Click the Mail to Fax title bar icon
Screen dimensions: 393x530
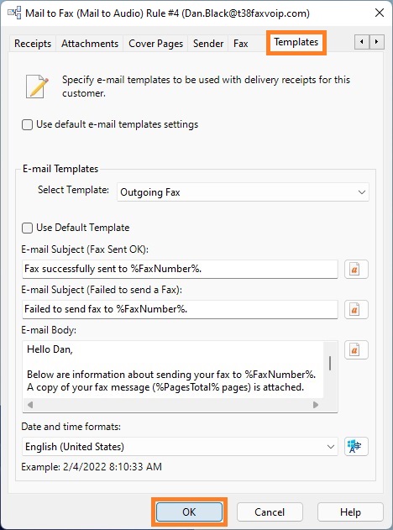(13, 13)
